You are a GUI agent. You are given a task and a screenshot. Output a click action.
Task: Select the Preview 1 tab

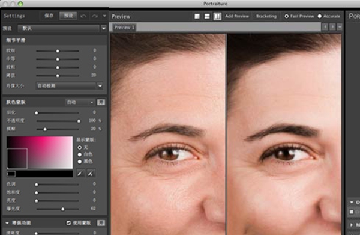point(124,28)
